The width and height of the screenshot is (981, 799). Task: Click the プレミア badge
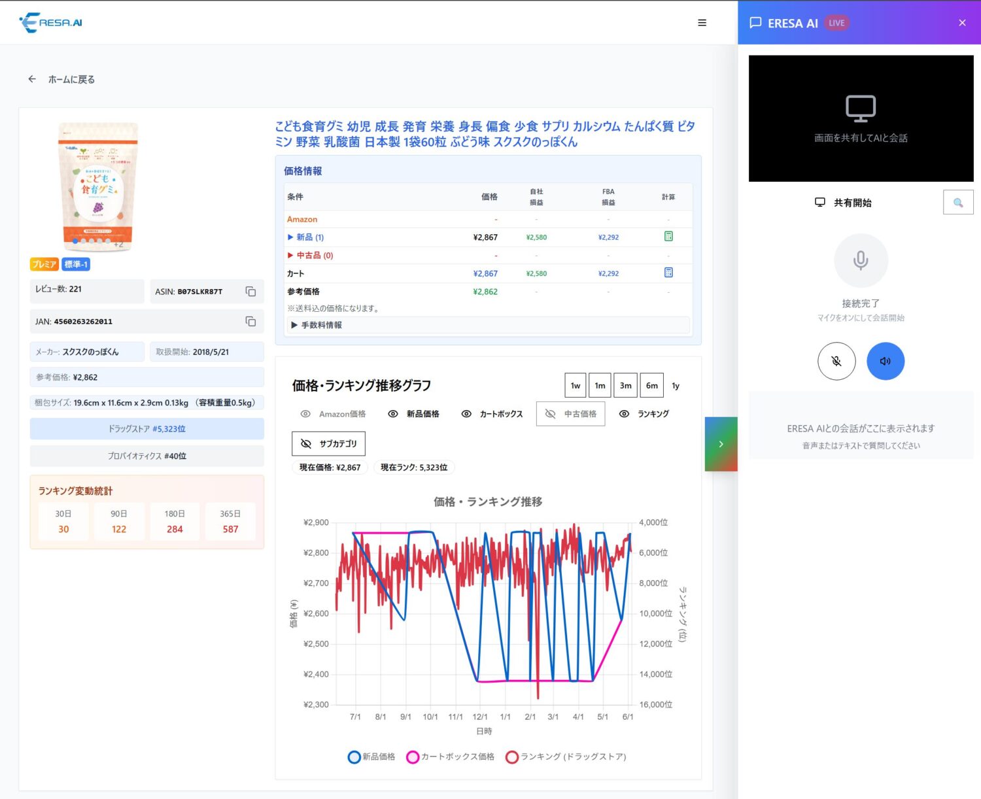click(44, 264)
